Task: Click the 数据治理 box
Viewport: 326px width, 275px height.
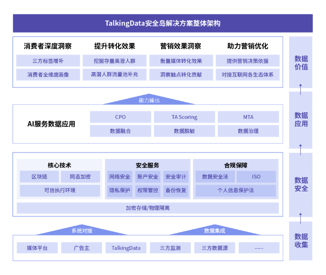Action: pos(248,131)
